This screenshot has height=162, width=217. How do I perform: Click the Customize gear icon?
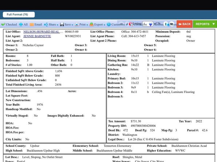tap(109, 24)
